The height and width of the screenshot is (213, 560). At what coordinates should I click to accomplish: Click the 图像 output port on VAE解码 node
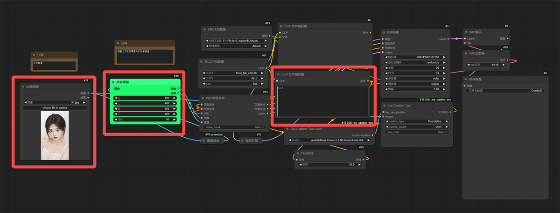coord(507,39)
